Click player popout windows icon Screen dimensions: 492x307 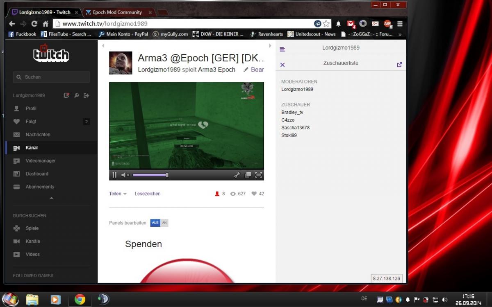(x=248, y=175)
